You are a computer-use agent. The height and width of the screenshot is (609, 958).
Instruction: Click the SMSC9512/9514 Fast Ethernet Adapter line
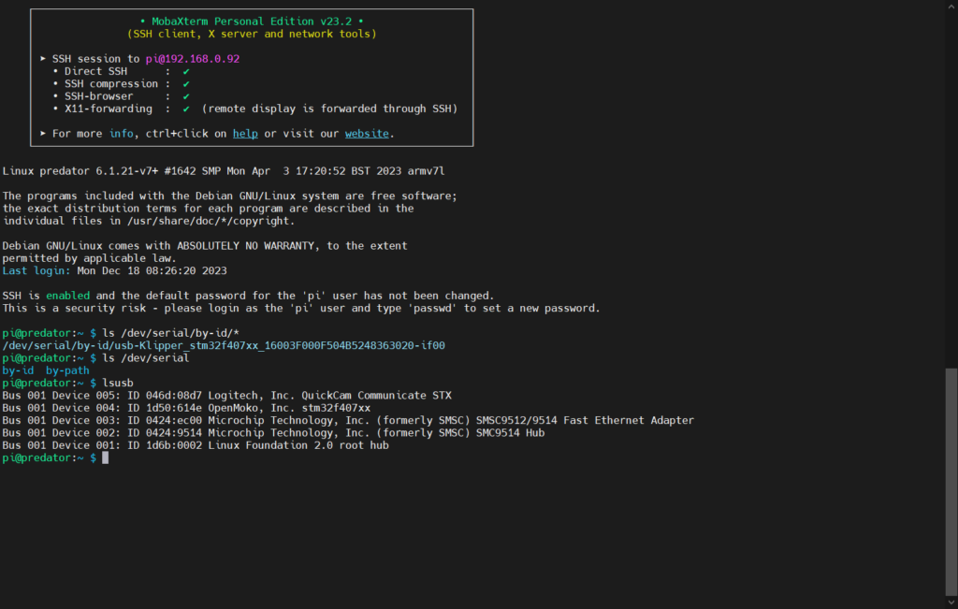coord(348,420)
